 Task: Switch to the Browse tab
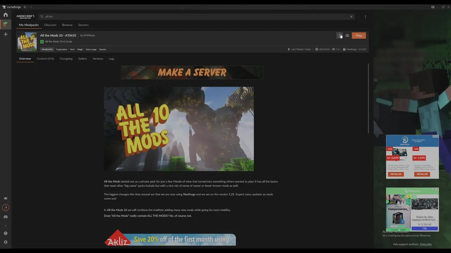[x=67, y=25]
